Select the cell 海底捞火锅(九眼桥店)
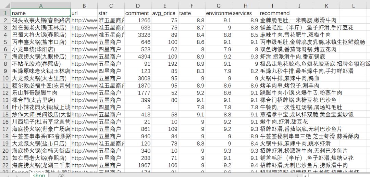Image resolution: width=370 pixels, height=177 pixels. click(x=41, y=56)
